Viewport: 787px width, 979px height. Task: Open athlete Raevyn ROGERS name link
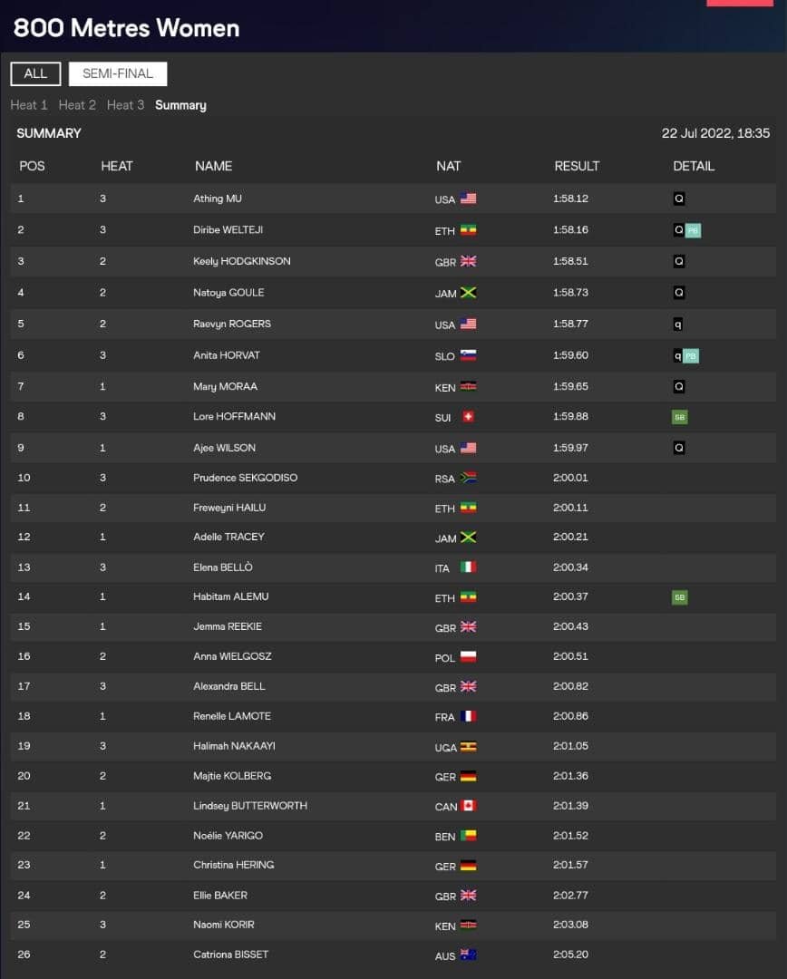232,324
